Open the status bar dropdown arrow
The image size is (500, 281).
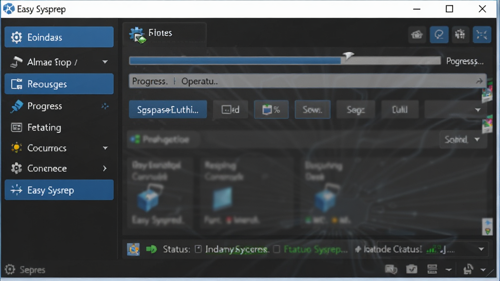pyautogui.click(x=481, y=249)
